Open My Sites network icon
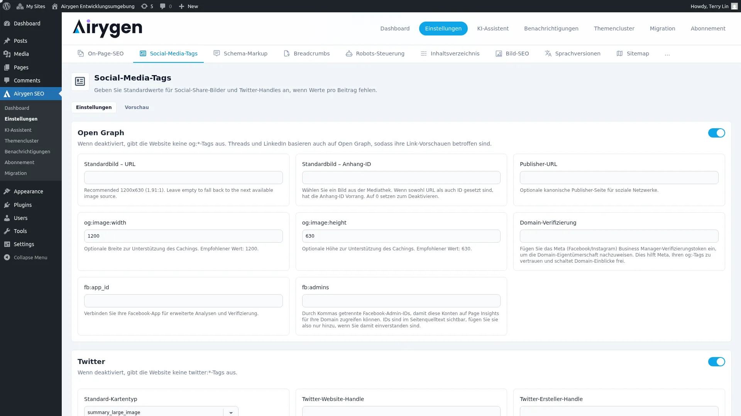The image size is (741, 416). 20,6
